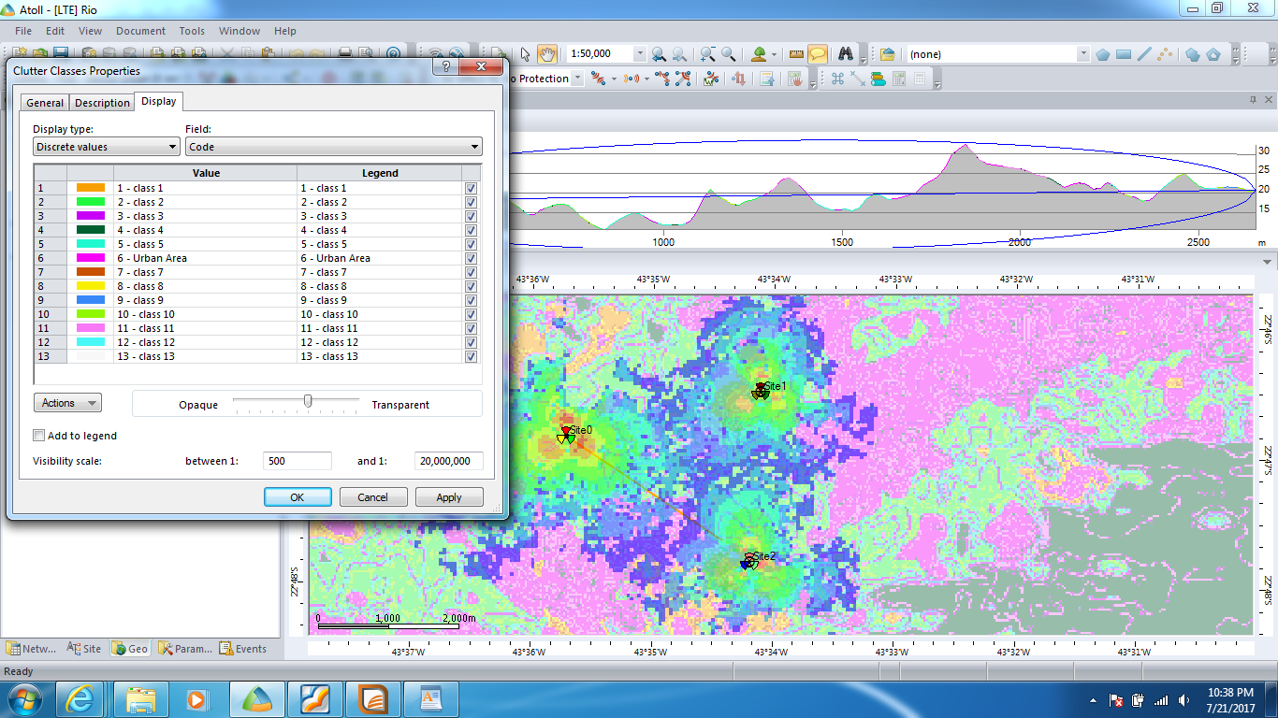
Task: Uncheck the class 13 row checkbox
Action: coord(471,356)
